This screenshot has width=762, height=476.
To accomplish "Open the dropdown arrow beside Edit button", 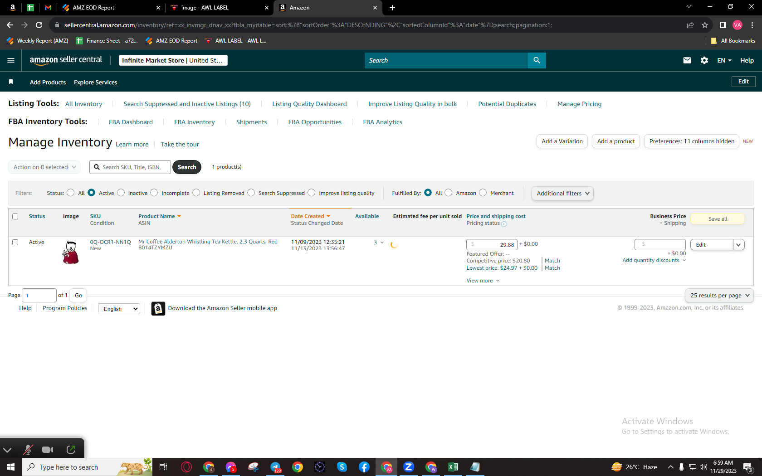I will click(738, 245).
